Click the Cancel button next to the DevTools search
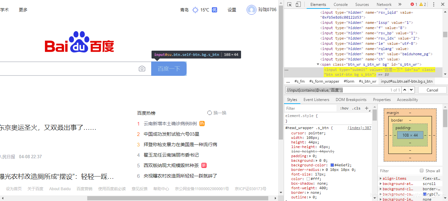The image size is (448, 201). (432, 90)
